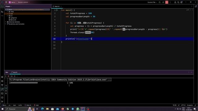The image size is (198, 111).
Task: Click the run gutter icon next to fun main
Action: [57, 10]
